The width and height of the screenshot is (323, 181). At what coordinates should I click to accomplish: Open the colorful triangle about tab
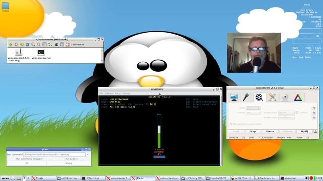[x=298, y=97]
